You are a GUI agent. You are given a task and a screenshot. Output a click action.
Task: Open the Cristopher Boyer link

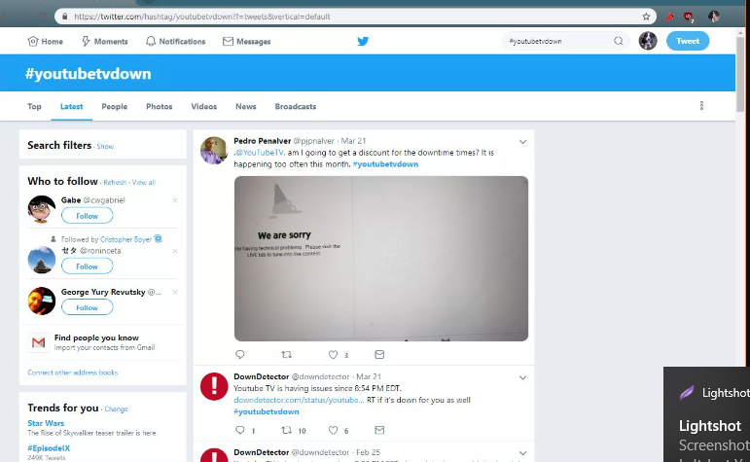tap(125, 239)
